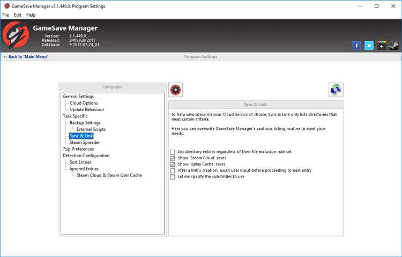Screen dimensions: 402x257
Task: Select External Scripts in the tree
Action: 91,129
